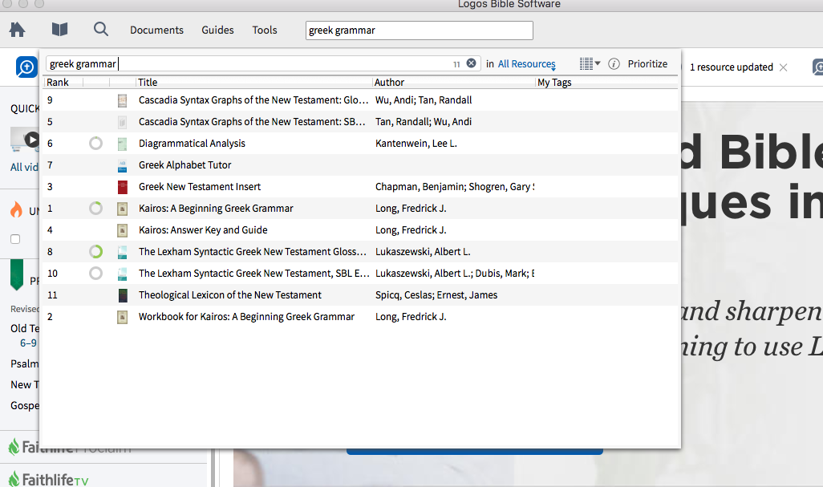This screenshot has height=487, width=823.
Task: Open Greek Alphabet Tutor title
Action: (184, 164)
